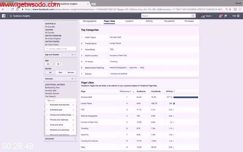Click the country, region, or city field
The image size is (243, 152).
[x=60, y=49]
